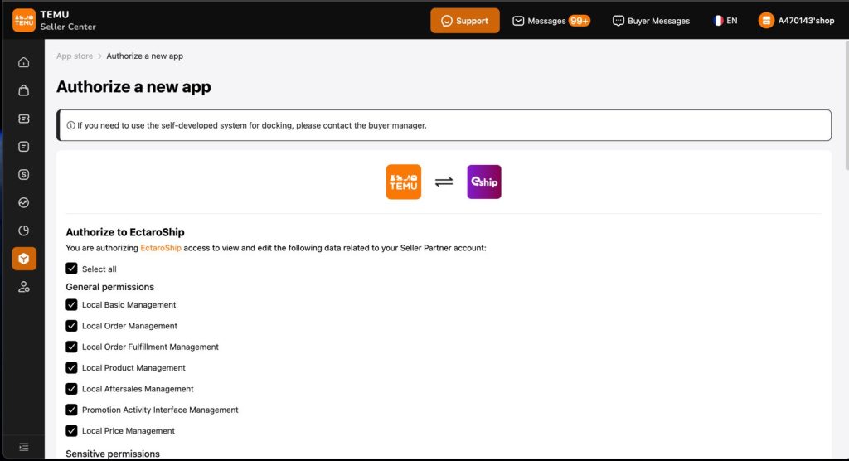849x461 pixels.
Task: Go to App store breadcrumb
Action: coord(75,56)
